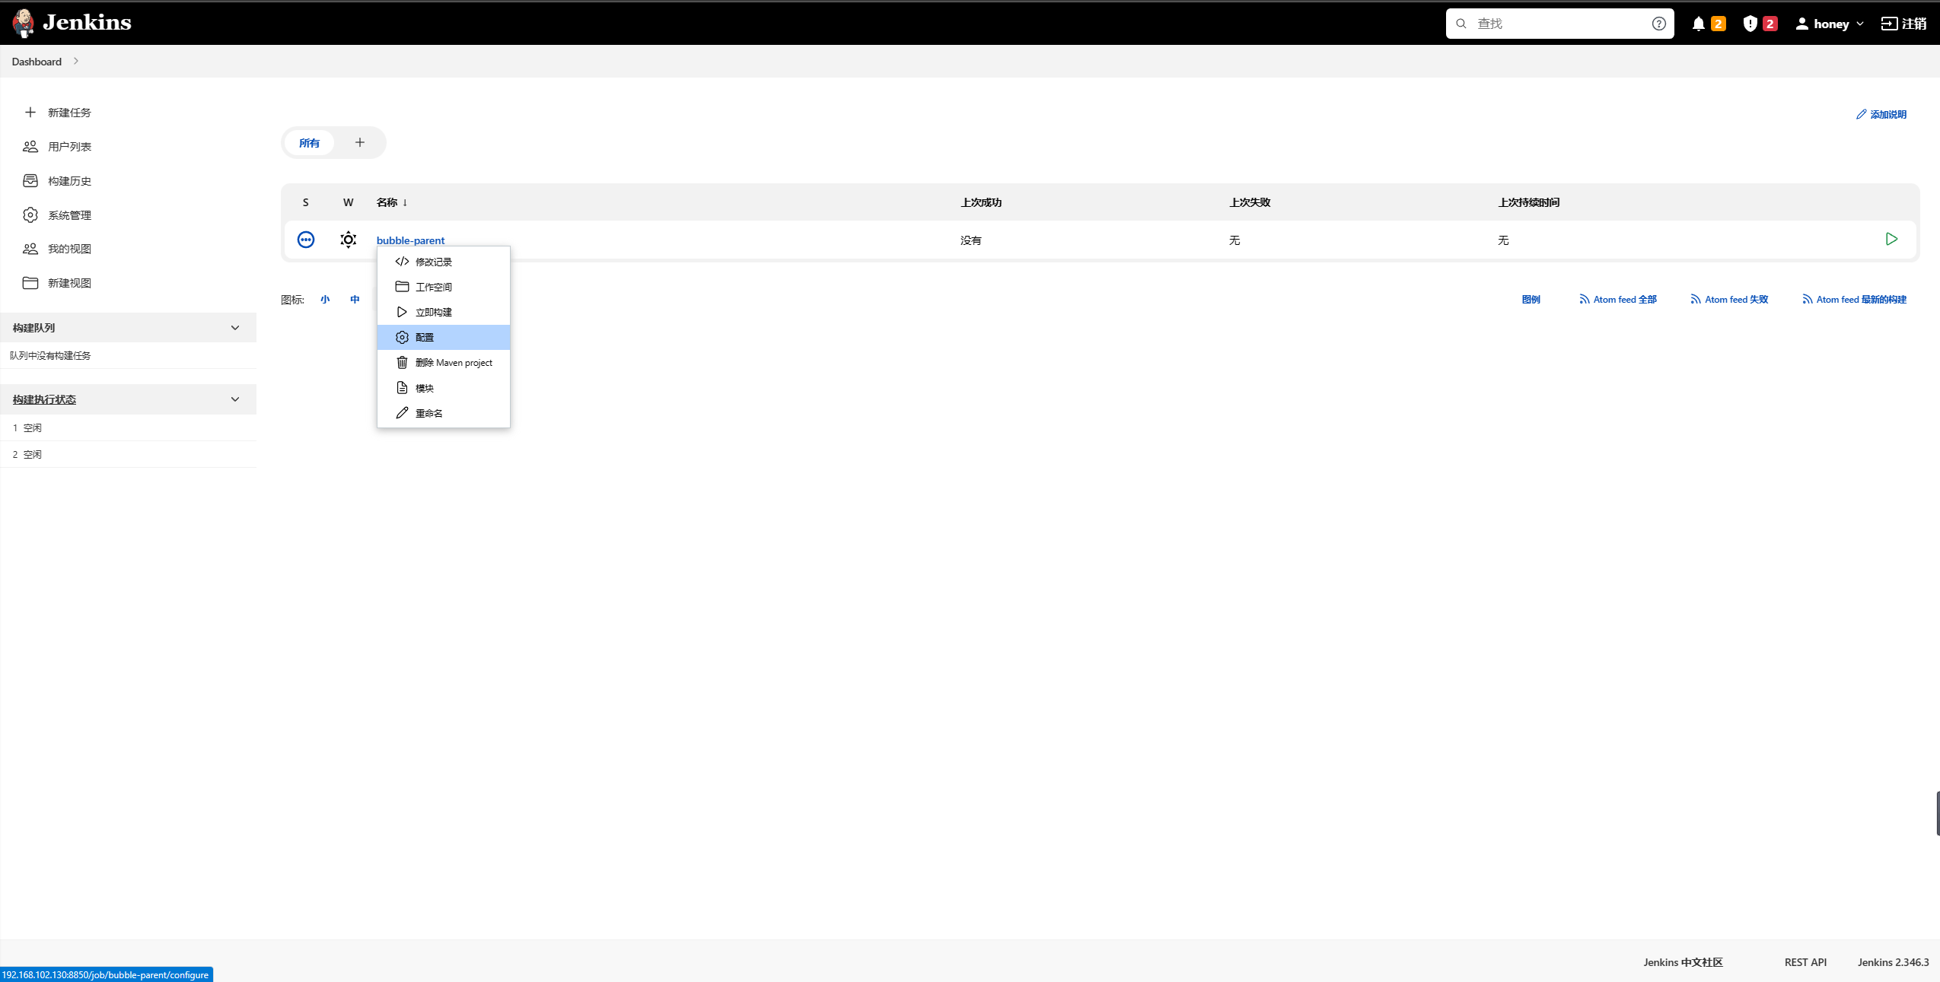Image resolution: width=1940 pixels, height=982 pixels.
Task: Click the build trigger run icon
Action: click(x=1891, y=240)
